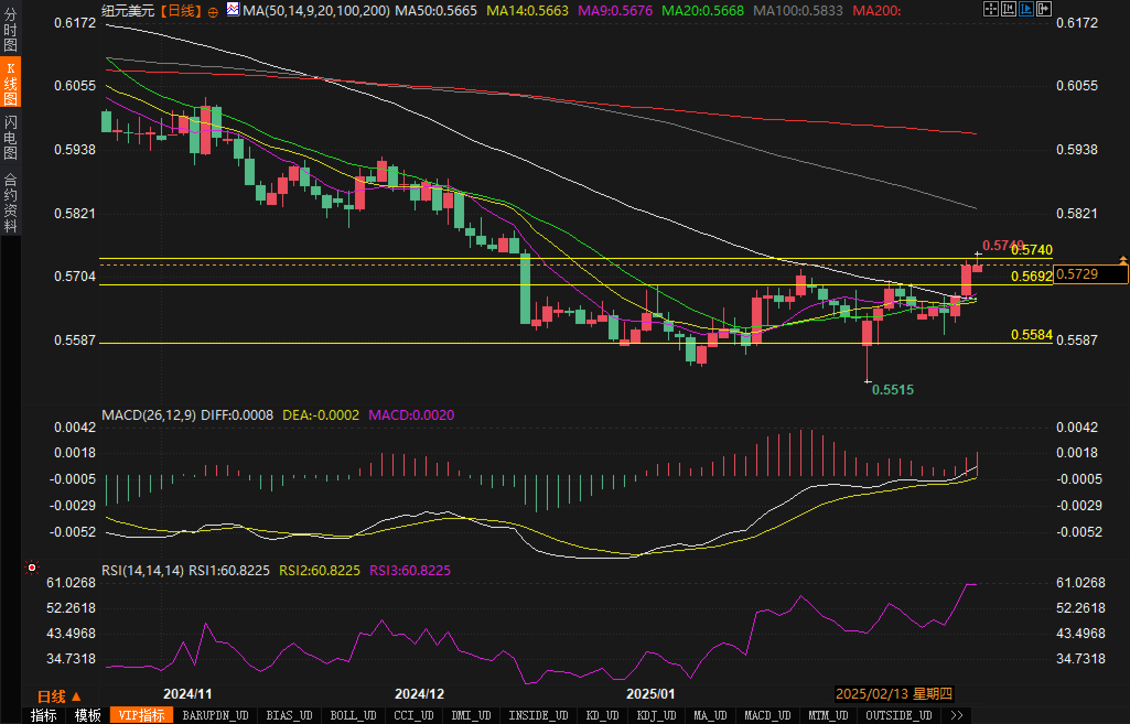Select the MA_UD indicator
Screen dimensions: 1130x724
tap(711, 715)
